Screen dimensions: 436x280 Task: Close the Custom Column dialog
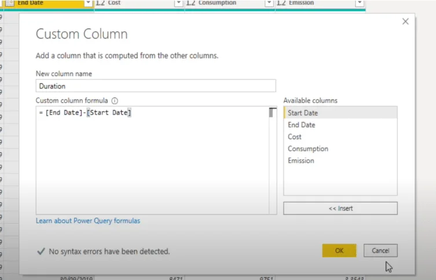pyautogui.click(x=405, y=21)
